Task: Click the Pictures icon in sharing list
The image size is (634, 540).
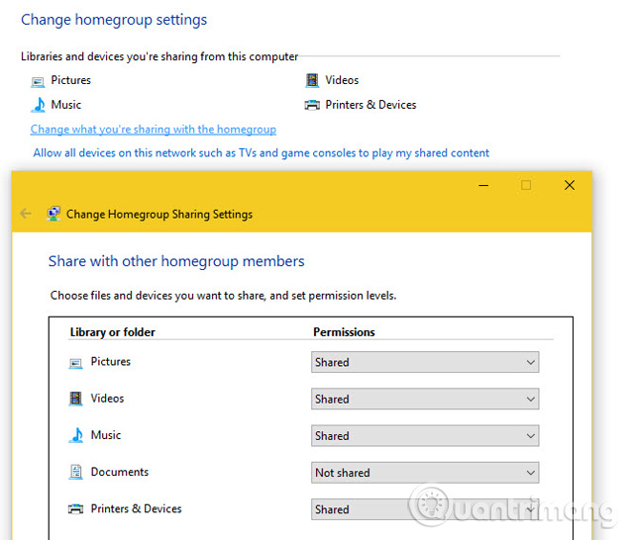Action: pyautogui.click(x=75, y=363)
